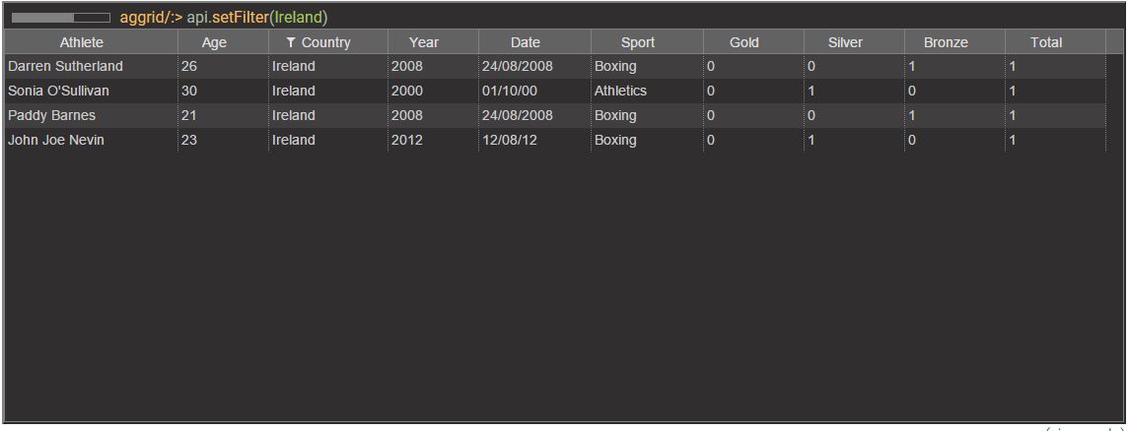
Task: Click the Silver column header
Action: pyautogui.click(x=845, y=42)
